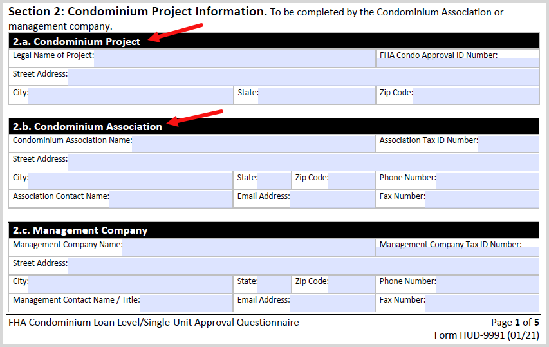The width and height of the screenshot is (549, 347).
Task: Click the Management Company Name field
Action: point(248,247)
